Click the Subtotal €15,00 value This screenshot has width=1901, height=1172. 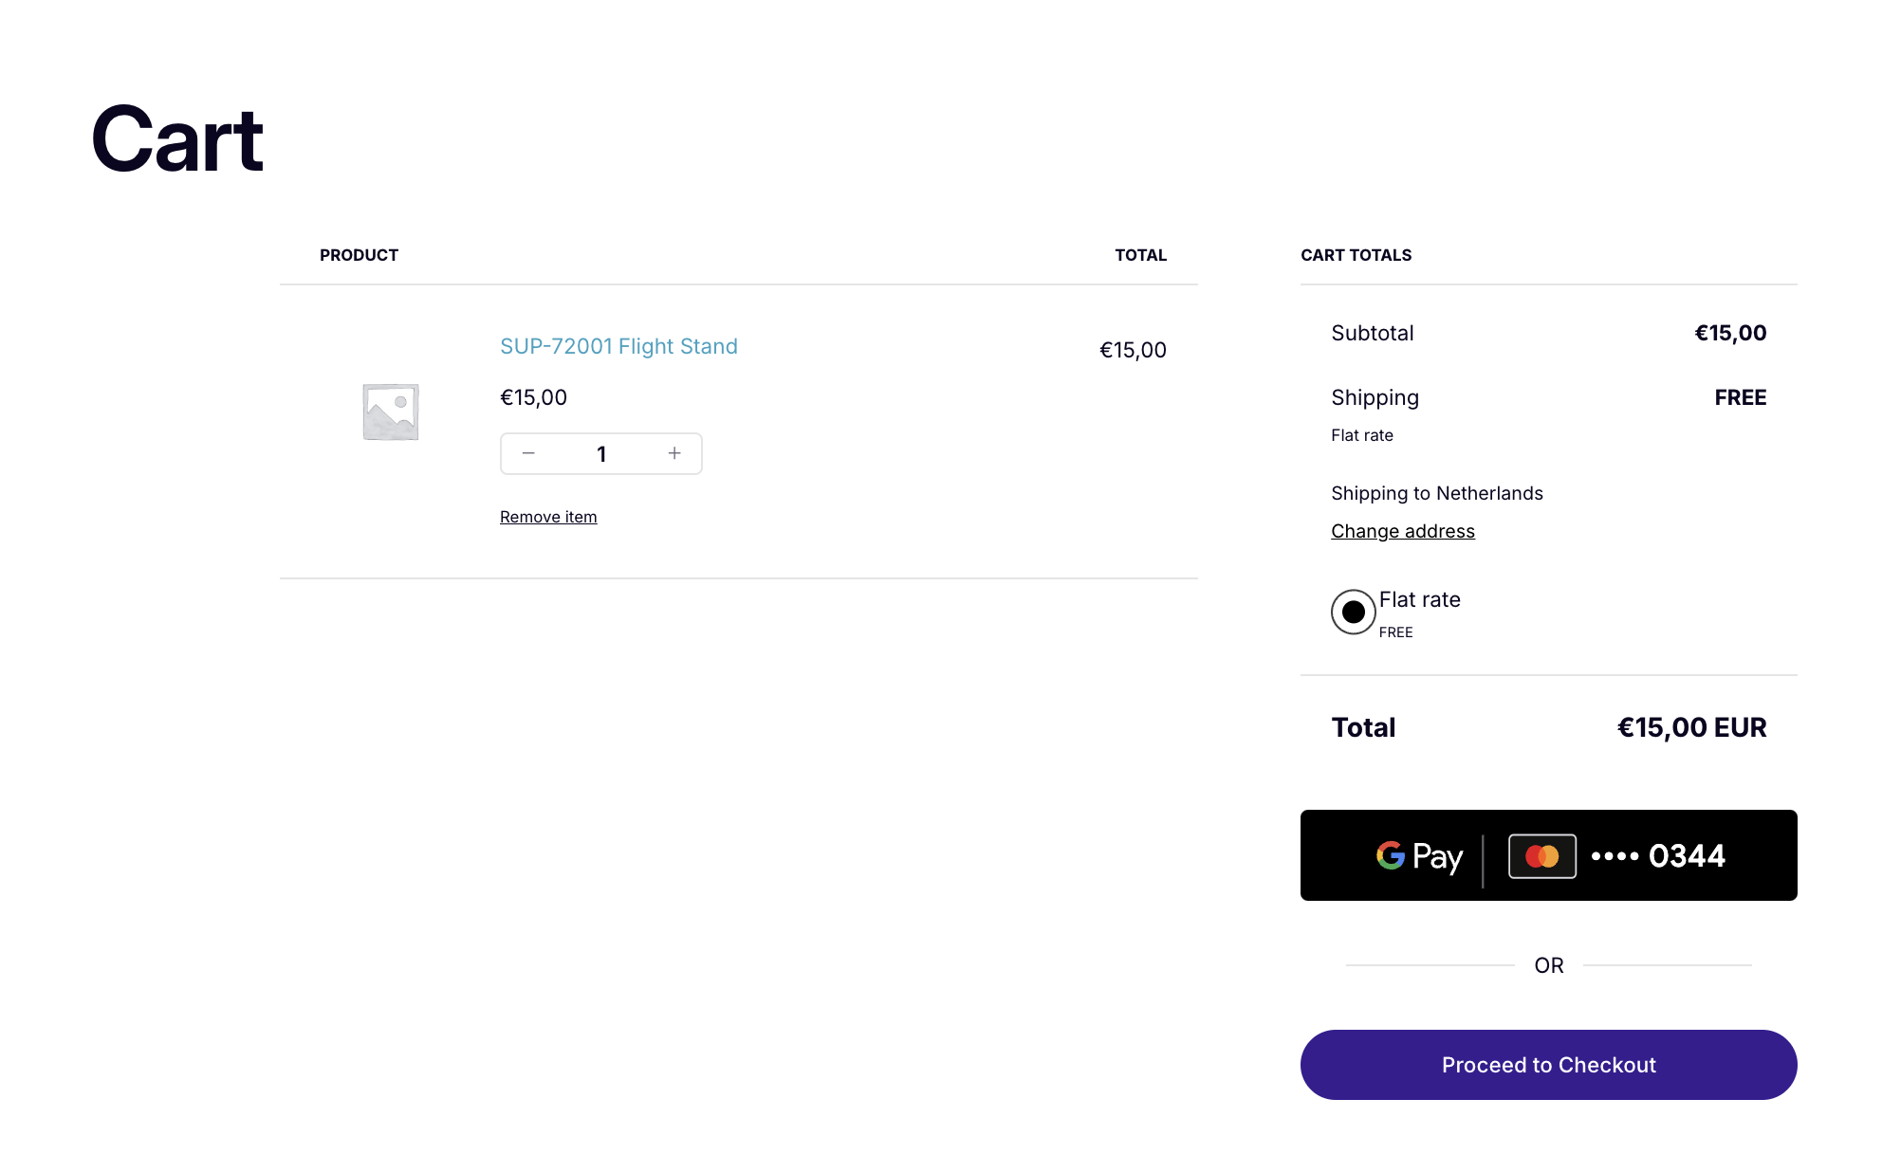pyautogui.click(x=1730, y=333)
